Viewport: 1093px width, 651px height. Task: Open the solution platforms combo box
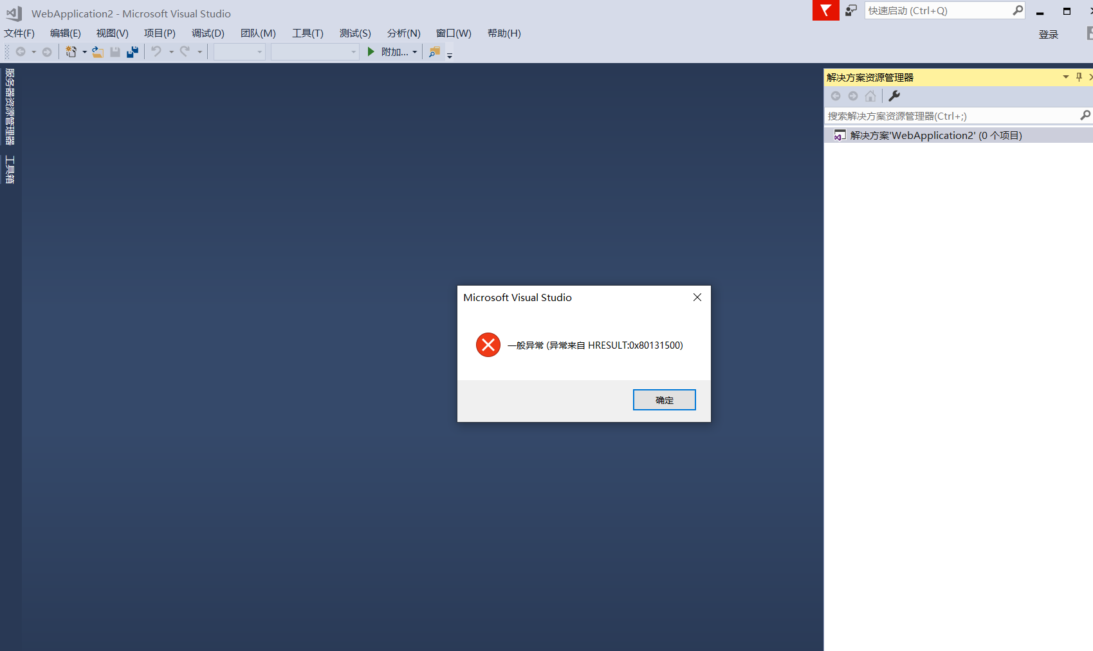click(315, 51)
